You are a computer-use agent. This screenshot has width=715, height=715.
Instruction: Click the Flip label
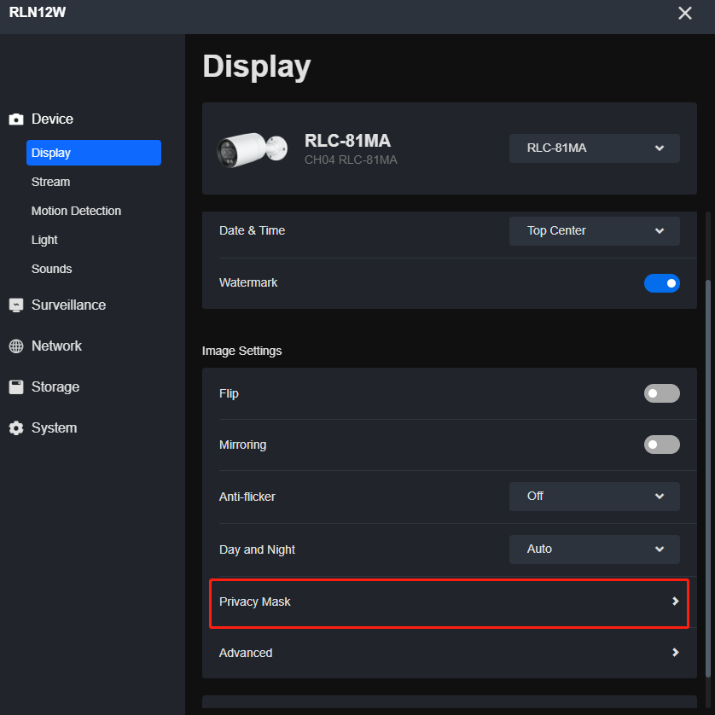point(229,393)
